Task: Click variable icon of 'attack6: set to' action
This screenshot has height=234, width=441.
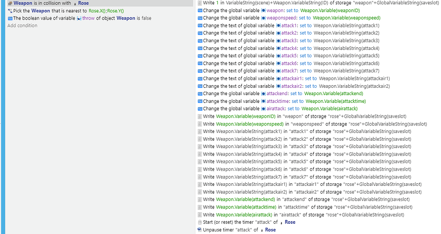Action: 200,64
